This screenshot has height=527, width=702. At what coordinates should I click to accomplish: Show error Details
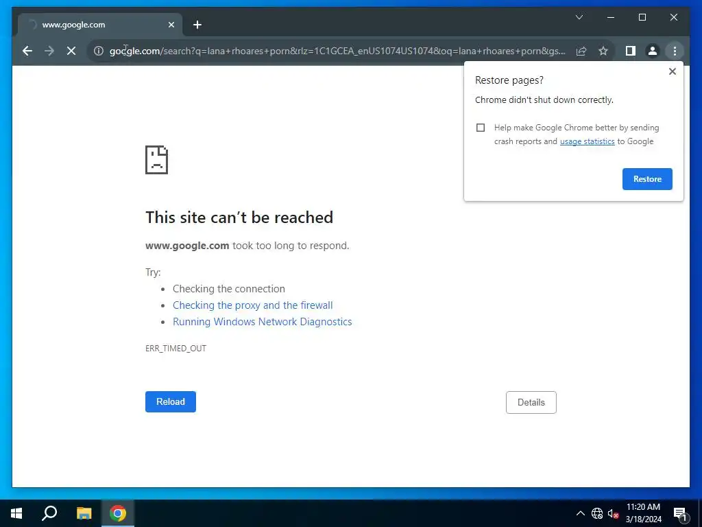tap(531, 402)
